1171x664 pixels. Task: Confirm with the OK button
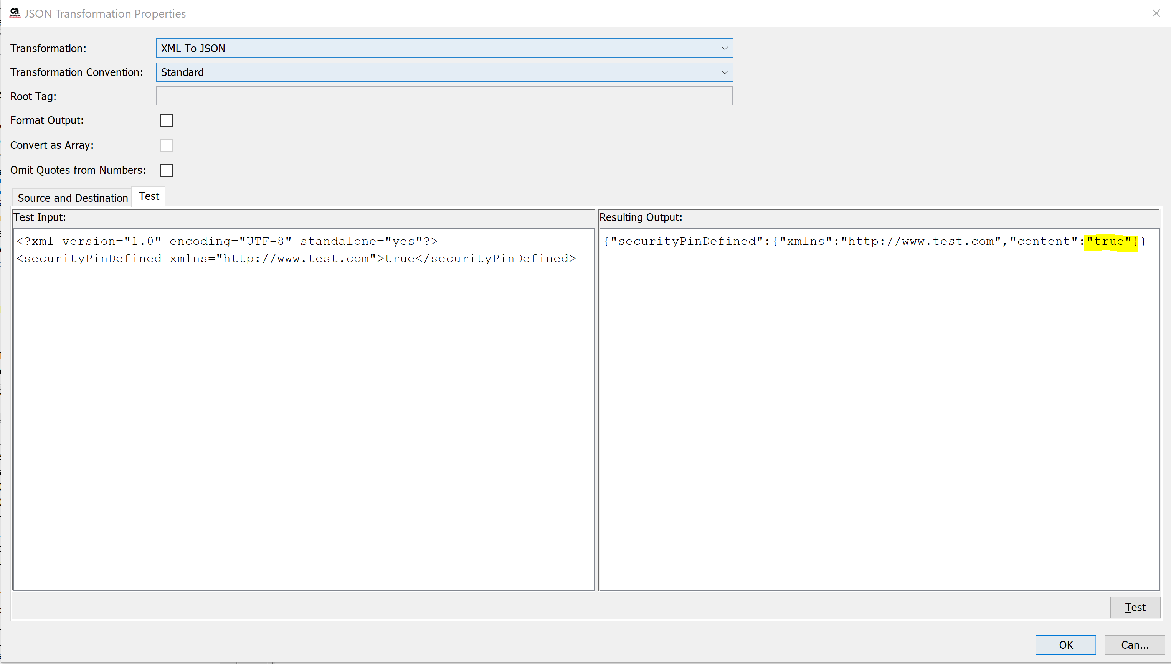(1065, 645)
